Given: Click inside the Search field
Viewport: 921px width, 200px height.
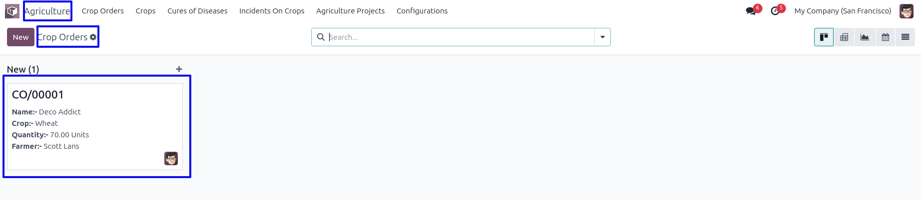Looking at the screenshot, I should [460, 37].
